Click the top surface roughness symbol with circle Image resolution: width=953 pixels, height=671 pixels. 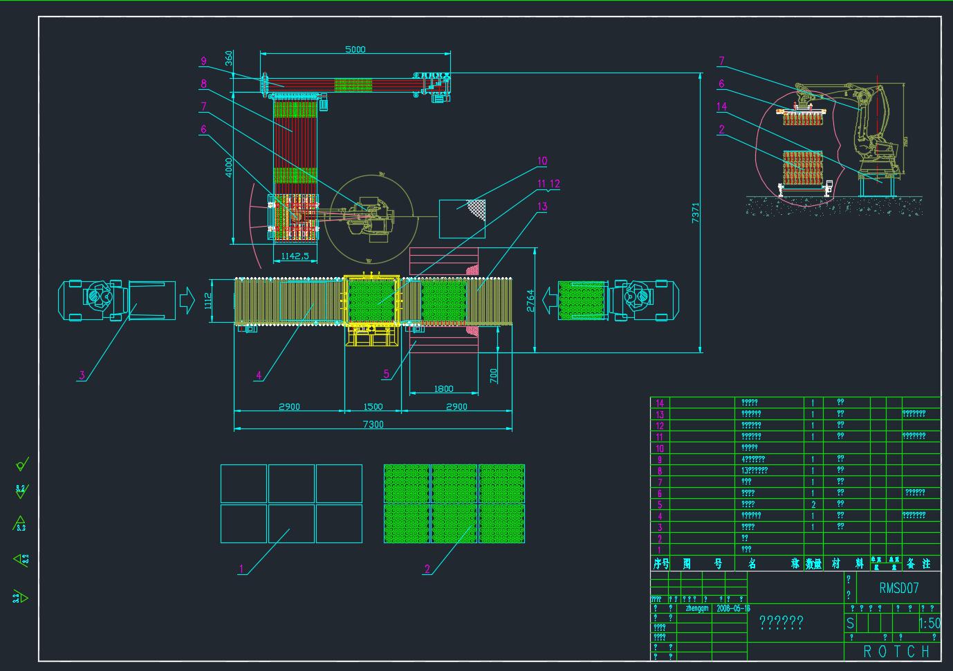click(21, 464)
